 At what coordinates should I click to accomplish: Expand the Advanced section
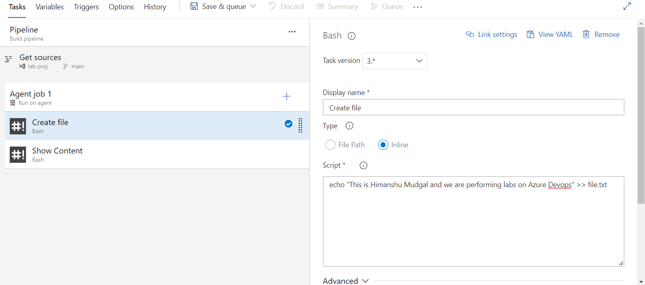point(346,281)
